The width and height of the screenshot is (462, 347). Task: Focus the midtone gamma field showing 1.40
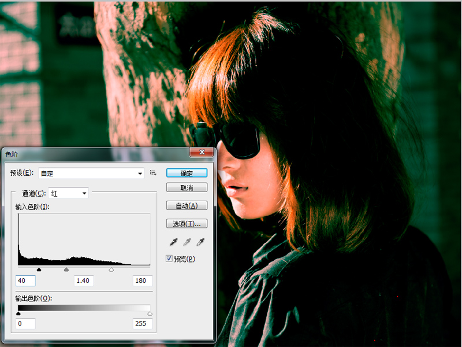click(x=84, y=281)
